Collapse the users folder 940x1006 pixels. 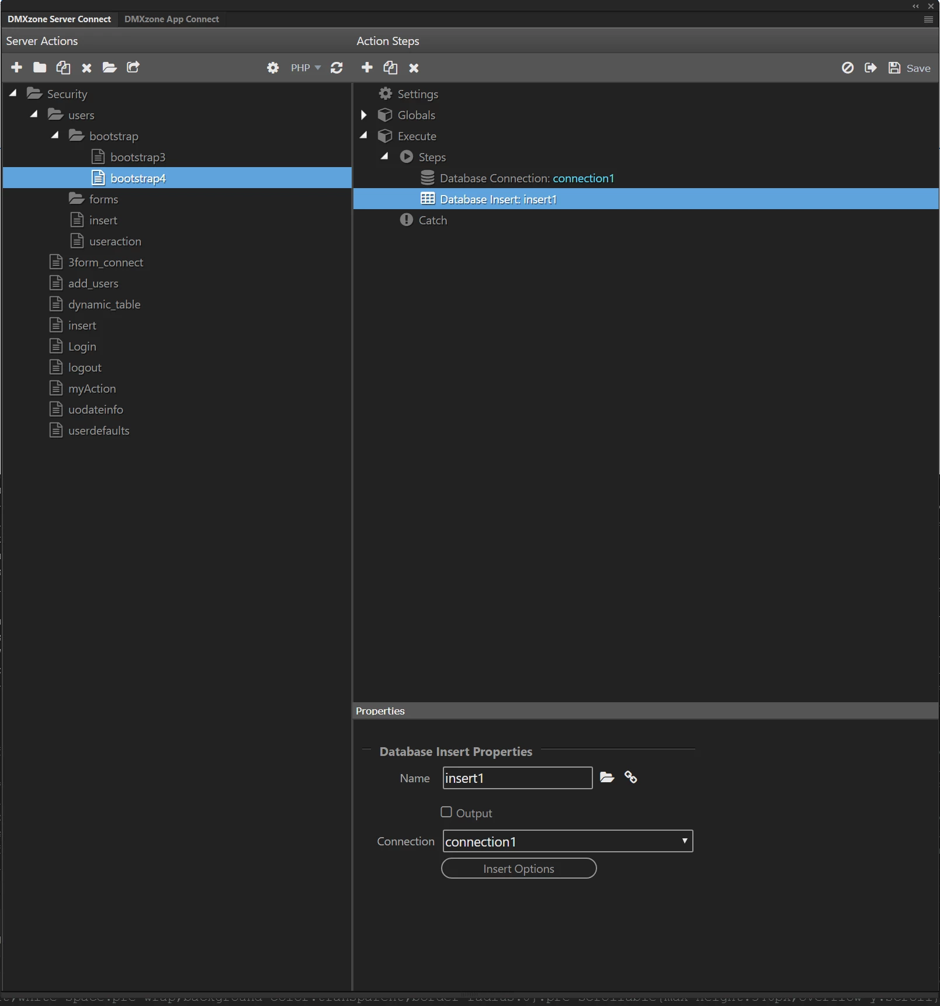pos(34,114)
